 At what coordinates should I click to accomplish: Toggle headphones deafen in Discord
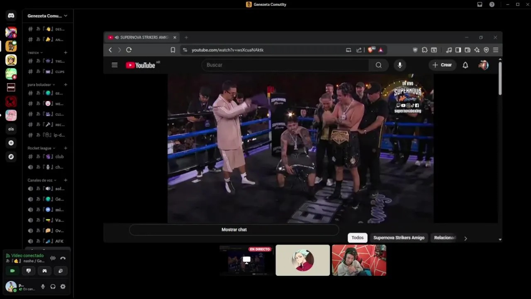(53, 287)
